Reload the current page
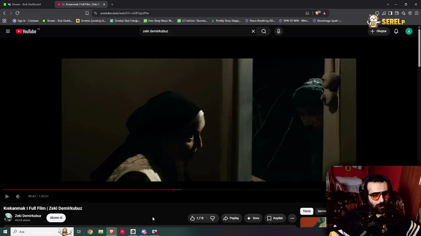Viewport: 421px width, 236px height. point(17,13)
